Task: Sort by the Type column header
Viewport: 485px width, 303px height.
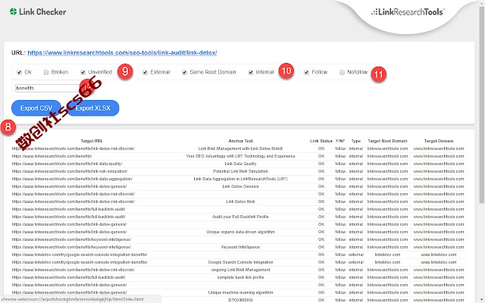Action: click(356, 141)
